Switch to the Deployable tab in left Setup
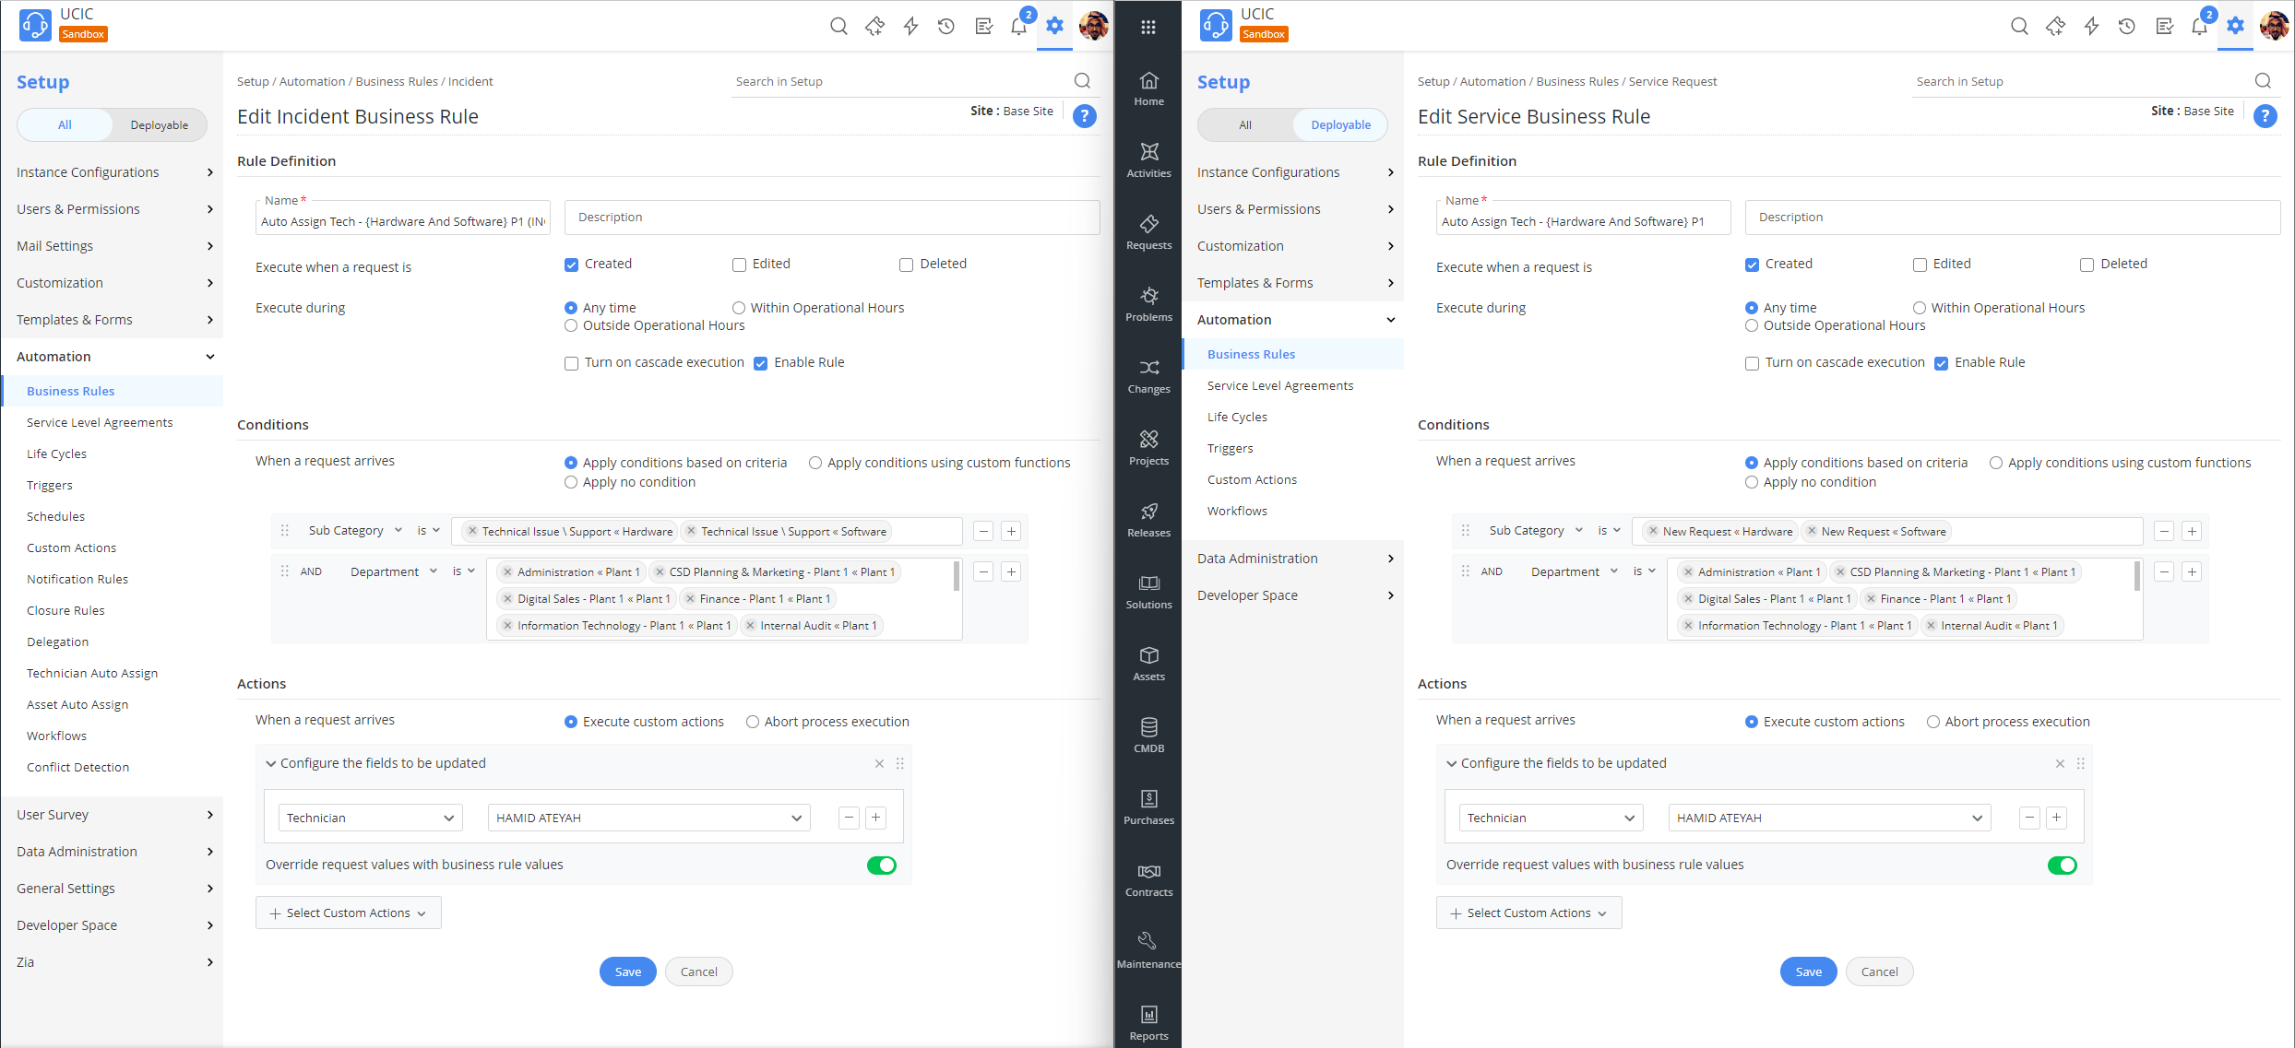 [159, 125]
